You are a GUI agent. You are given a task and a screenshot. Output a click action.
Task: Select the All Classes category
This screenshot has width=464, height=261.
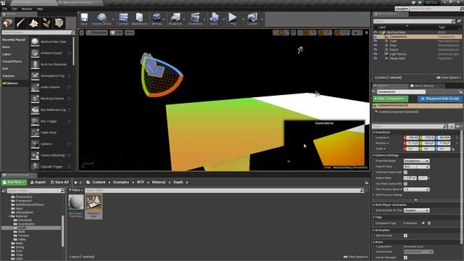14,83
